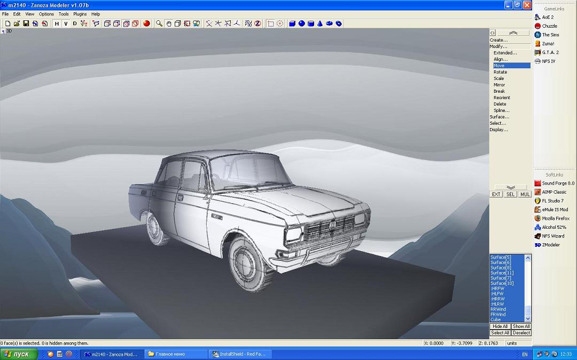Viewport: 577px width, 360px height.
Task: Expand the Create... command group
Action: (498, 40)
